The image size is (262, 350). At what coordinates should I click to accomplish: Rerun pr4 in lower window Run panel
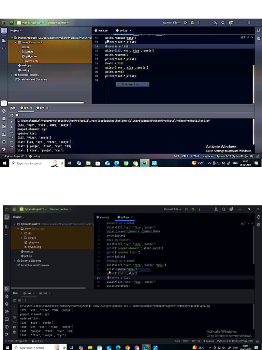coord(14,300)
